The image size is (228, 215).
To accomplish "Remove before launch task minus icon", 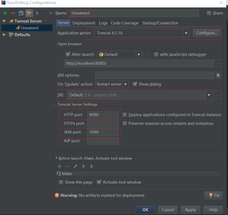I will [67, 166].
